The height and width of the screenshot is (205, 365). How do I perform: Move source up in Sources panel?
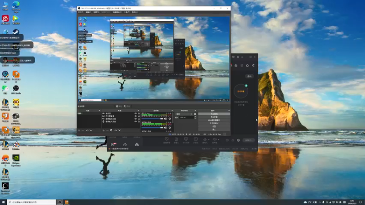click(x=116, y=130)
